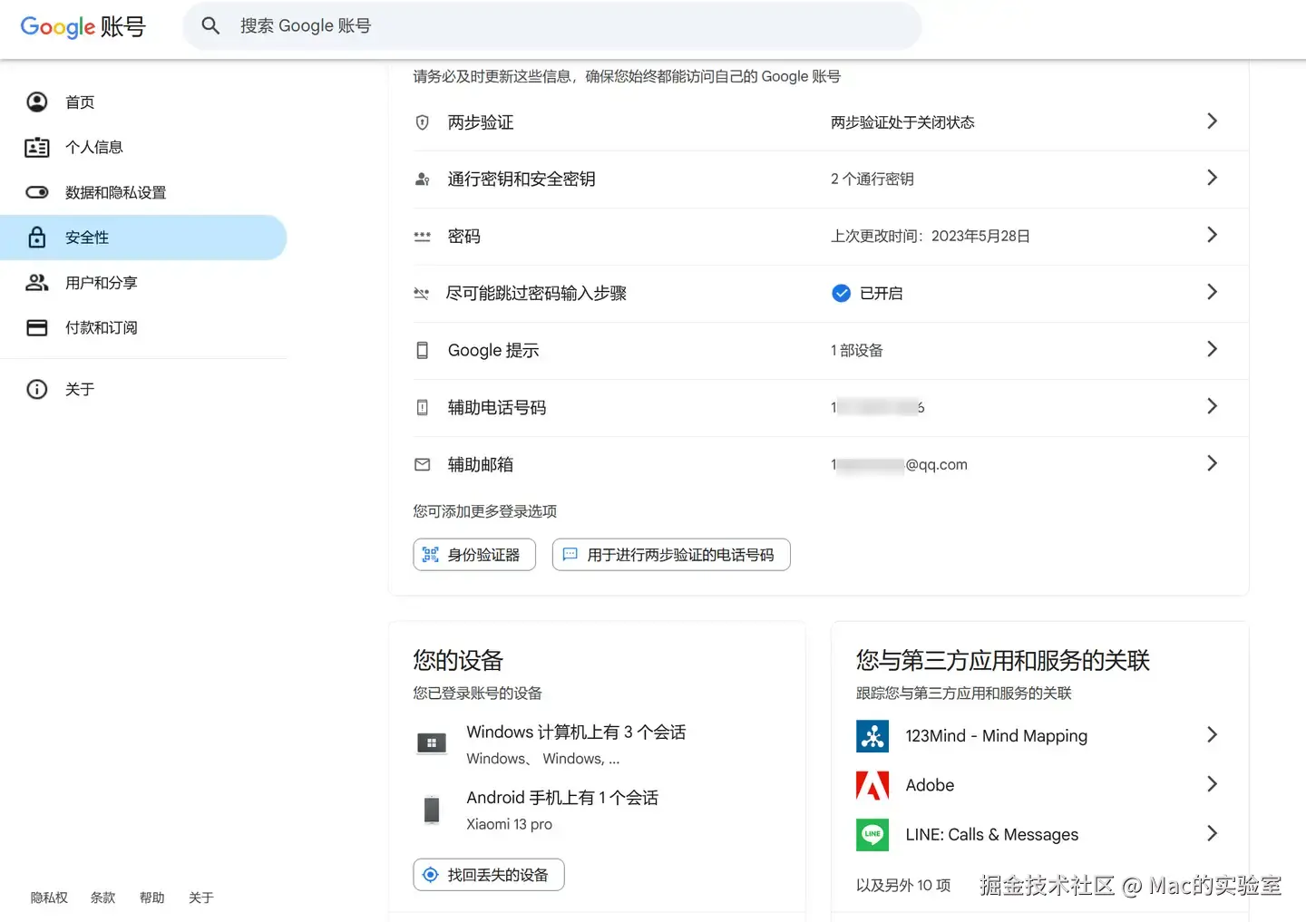Click the 首页 account circle icon
Viewport: 1306px width, 922px height.
(37, 102)
